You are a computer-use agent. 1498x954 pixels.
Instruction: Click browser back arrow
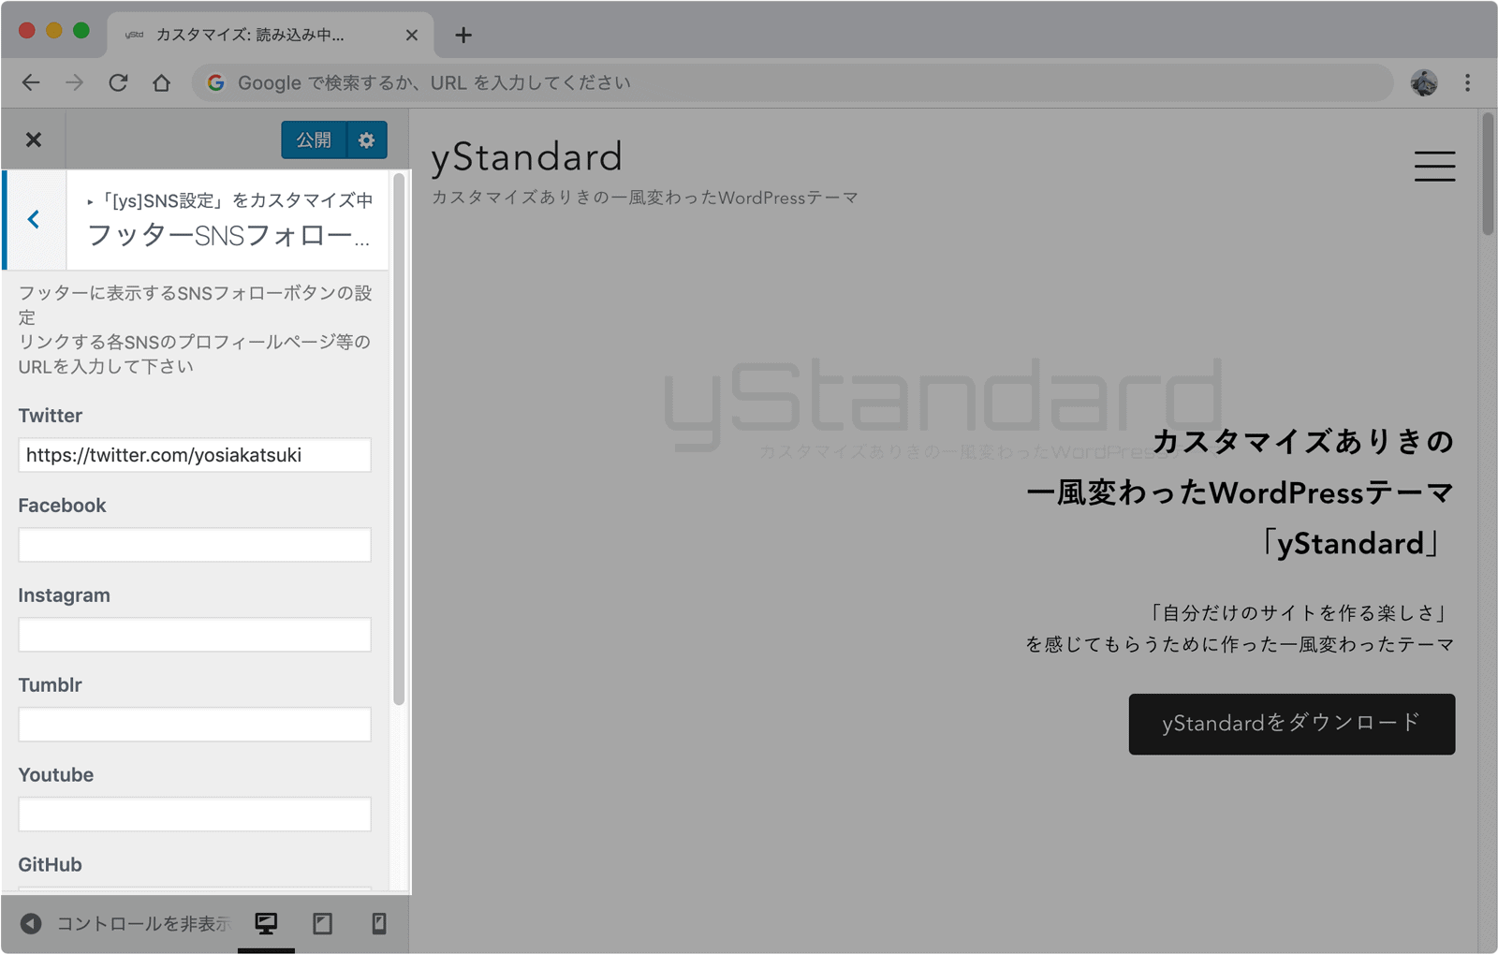click(x=31, y=82)
